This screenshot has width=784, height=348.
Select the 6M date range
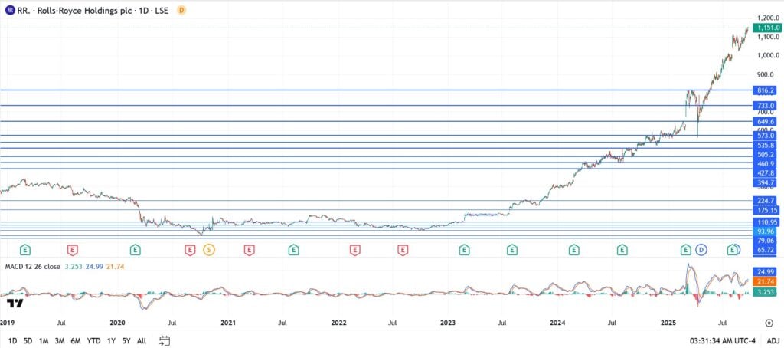[76, 341]
